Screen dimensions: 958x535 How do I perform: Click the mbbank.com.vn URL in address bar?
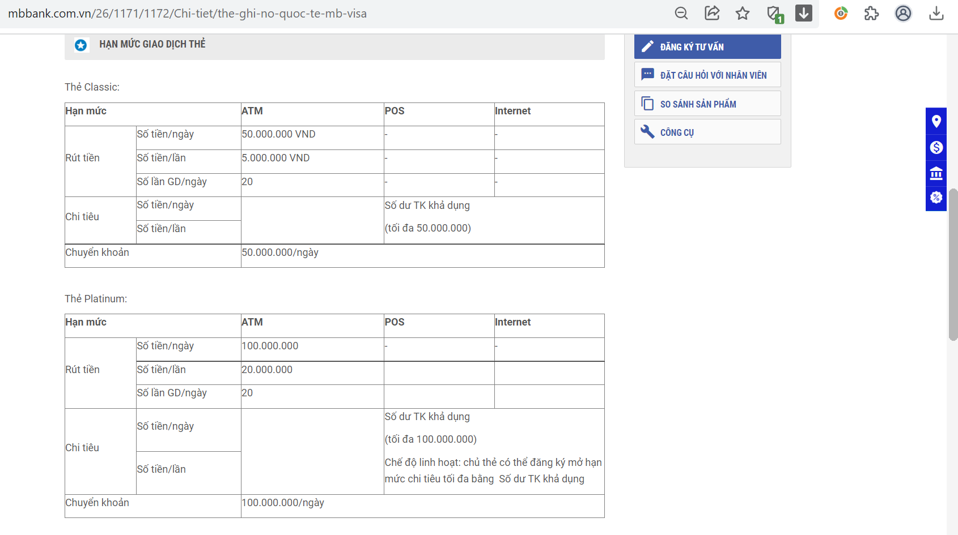click(187, 14)
